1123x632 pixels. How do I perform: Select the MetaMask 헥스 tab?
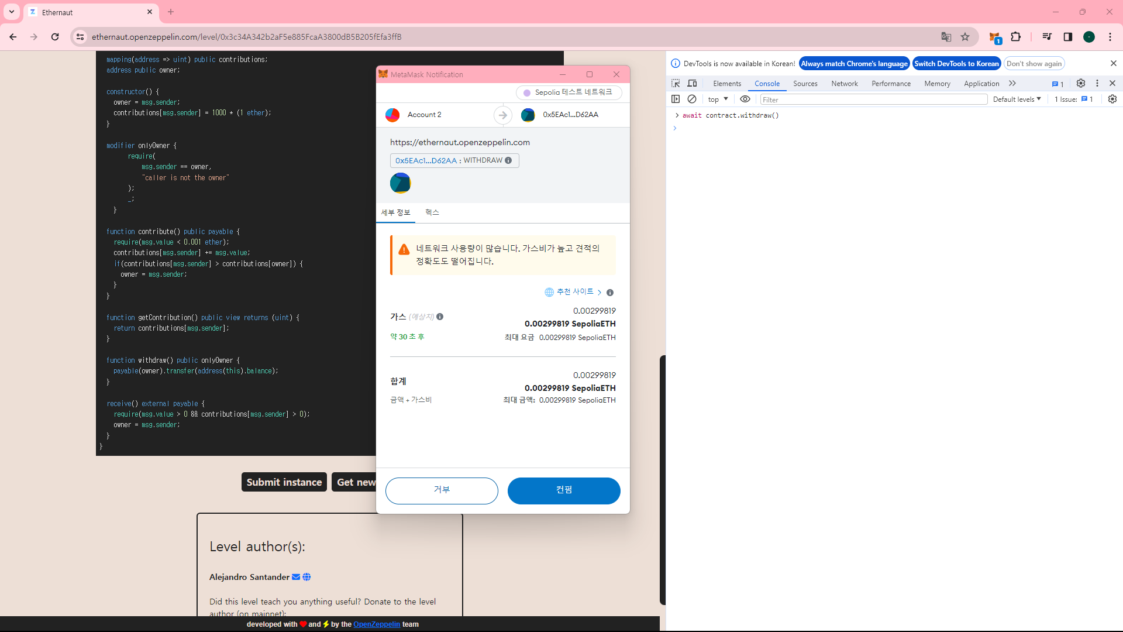pos(432,213)
